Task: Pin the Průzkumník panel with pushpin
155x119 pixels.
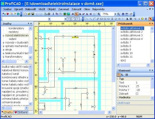Action: pos(150,24)
